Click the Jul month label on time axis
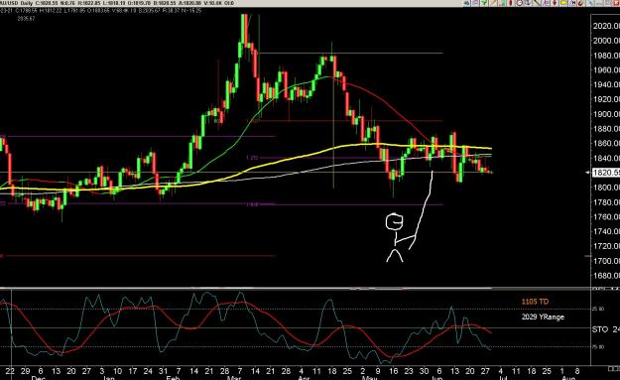 click(503, 378)
